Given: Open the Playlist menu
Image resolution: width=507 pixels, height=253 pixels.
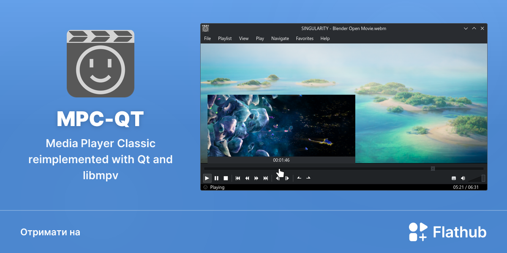Looking at the screenshot, I should point(225,38).
